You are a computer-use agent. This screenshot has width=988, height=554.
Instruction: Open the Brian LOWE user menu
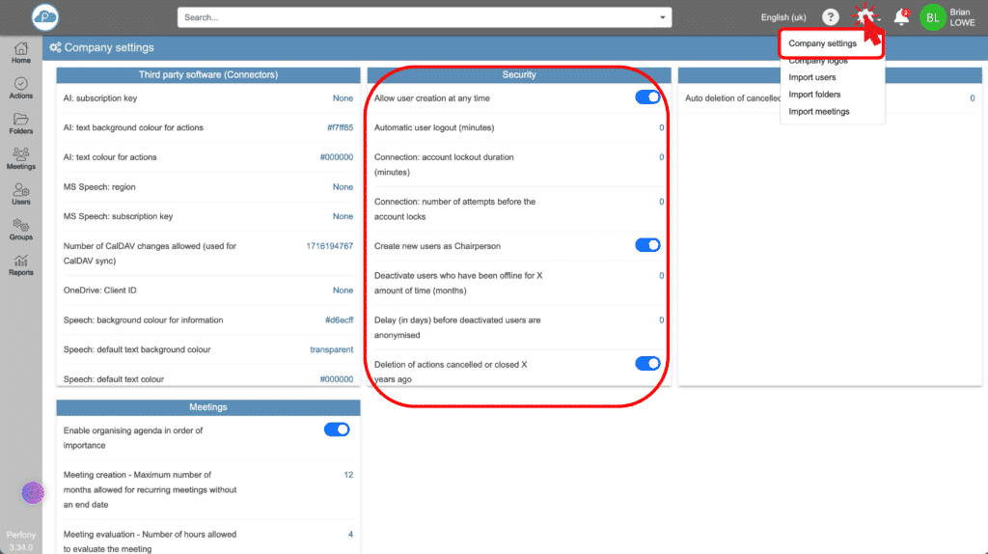(x=947, y=17)
